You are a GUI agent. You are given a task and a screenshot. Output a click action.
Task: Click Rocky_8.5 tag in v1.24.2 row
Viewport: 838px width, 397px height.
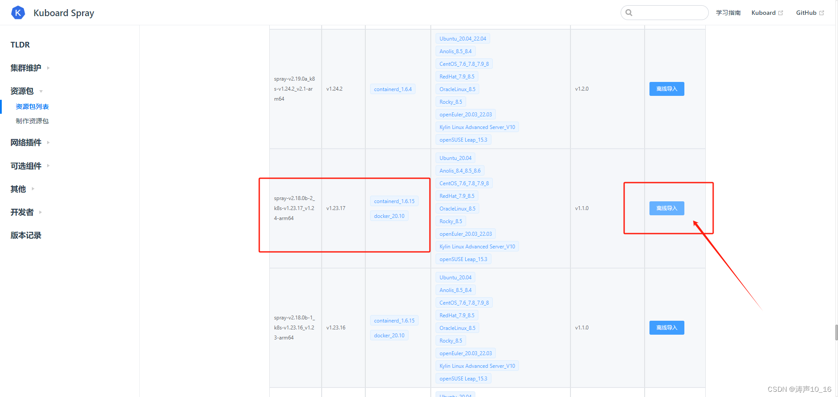pos(450,102)
